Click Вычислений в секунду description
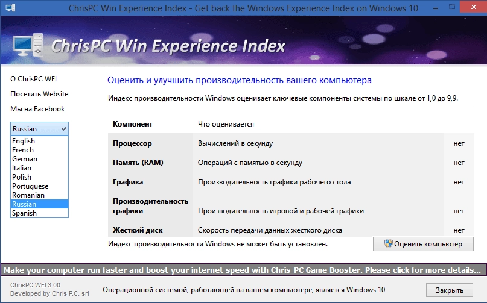Screen dimensions: 487x303 [235, 143]
